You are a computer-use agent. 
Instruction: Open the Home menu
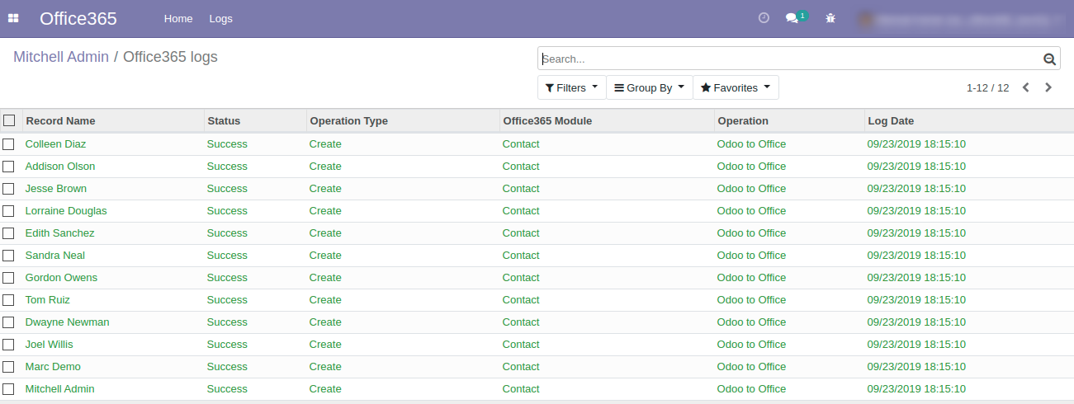[x=178, y=18]
